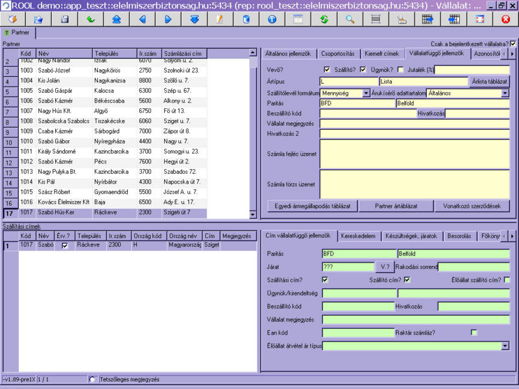Open the Kereskedelem tab
519x389 pixels.
359,236
